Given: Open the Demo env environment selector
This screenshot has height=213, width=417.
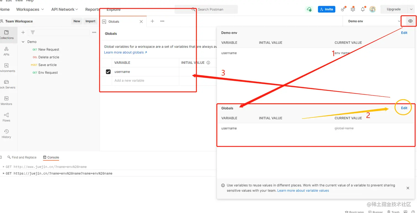Looking at the screenshot, I should pyautogui.click(x=374, y=21).
